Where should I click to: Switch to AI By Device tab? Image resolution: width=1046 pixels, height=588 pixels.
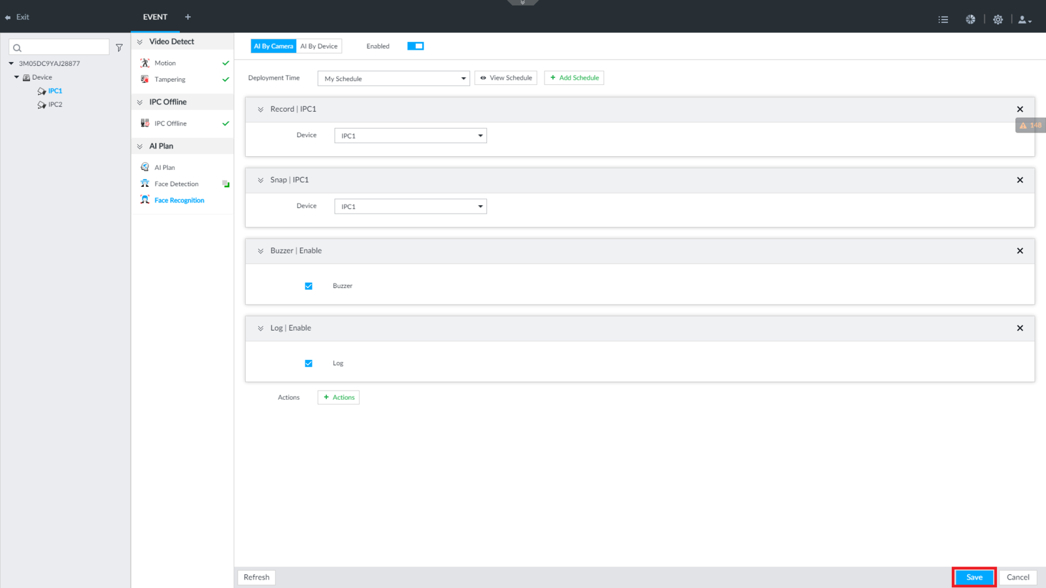click(x=319, y=46)
